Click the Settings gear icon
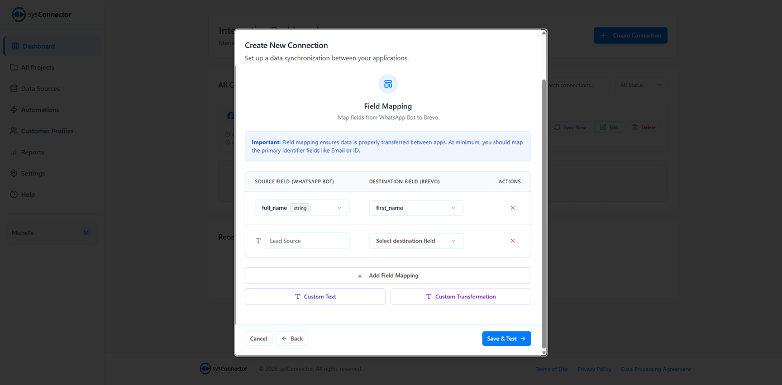Viewport: 782px width, 385px height. tap(14, 174)
